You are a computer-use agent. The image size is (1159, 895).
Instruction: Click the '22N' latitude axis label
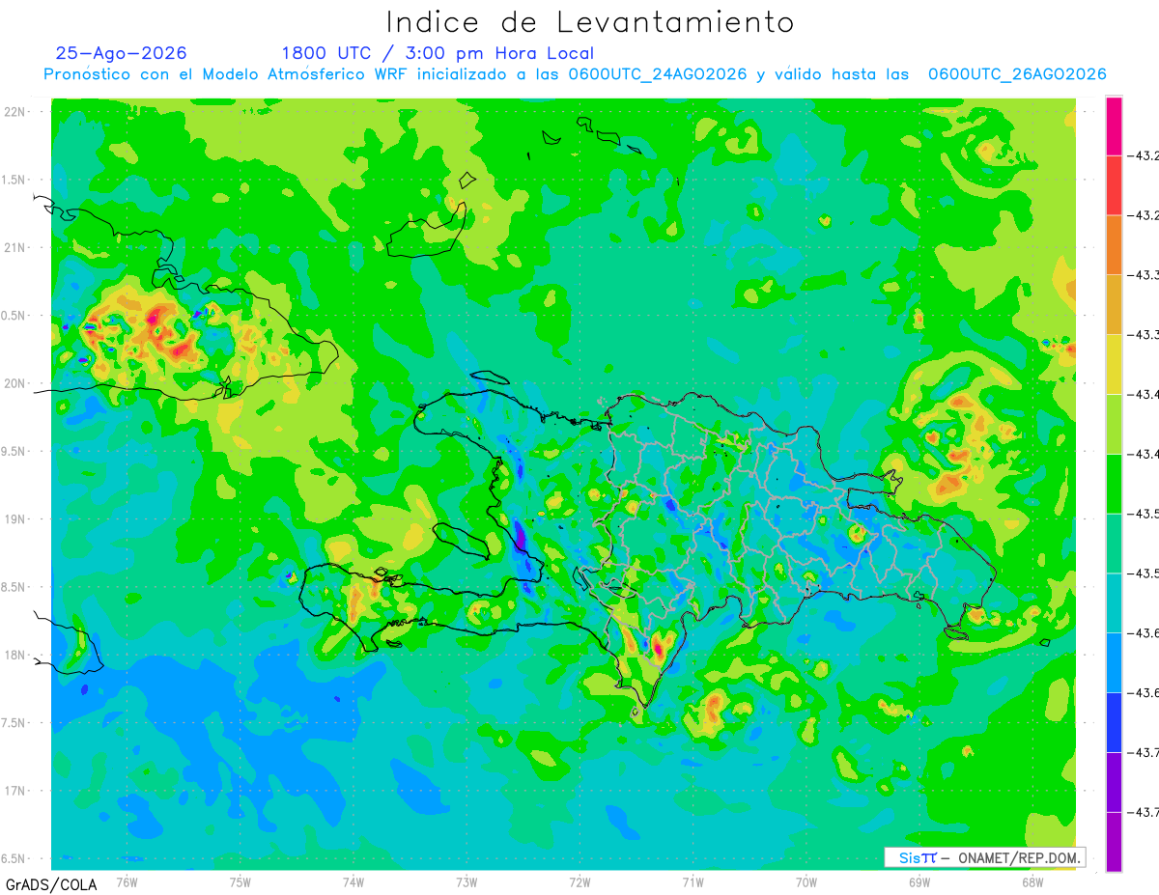click(x=14, y=112)
